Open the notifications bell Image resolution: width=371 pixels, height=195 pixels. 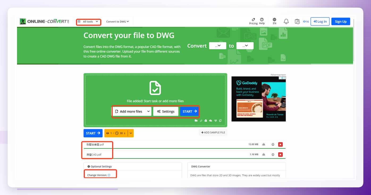pos(286,21)
